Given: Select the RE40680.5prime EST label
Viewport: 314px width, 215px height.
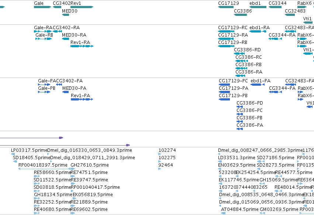Looking at the screenshot, I should click(x=52, y=209).
